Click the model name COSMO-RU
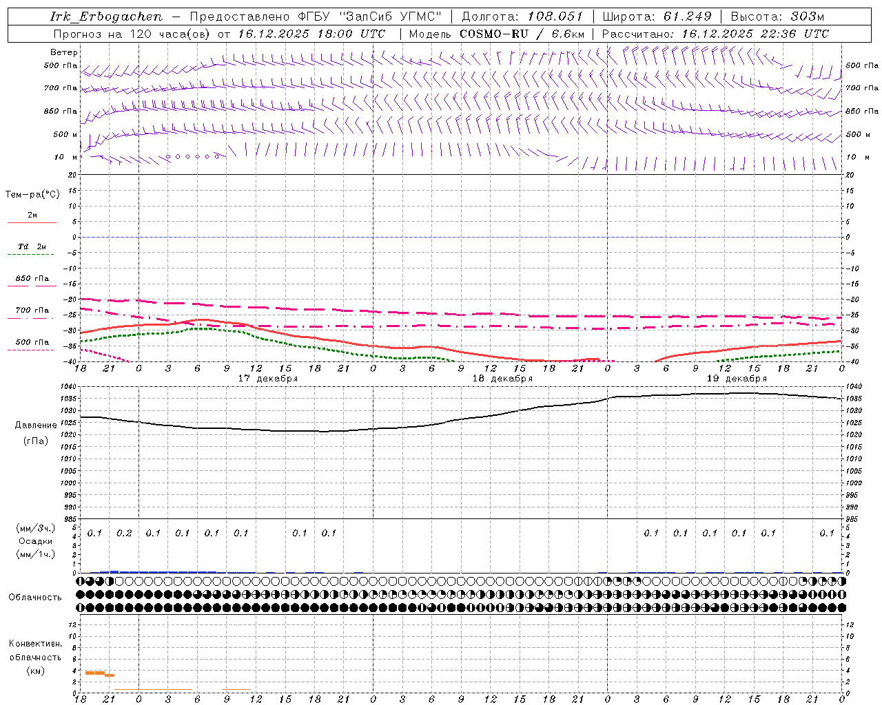This screenshot has height=705, width=882. tap(494, 34)
